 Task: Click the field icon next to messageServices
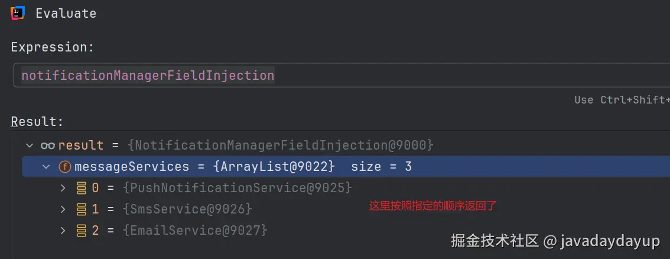click(64, 167)
